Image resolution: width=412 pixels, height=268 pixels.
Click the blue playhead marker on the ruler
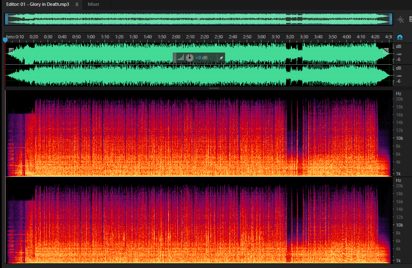click(5, 40)
